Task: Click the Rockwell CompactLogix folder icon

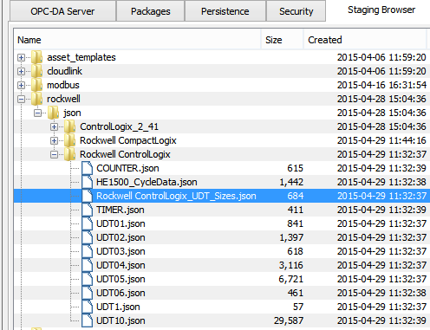Action: 70,140
